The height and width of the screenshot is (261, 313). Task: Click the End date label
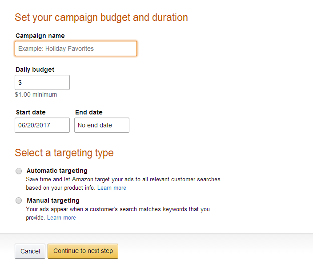89,112
